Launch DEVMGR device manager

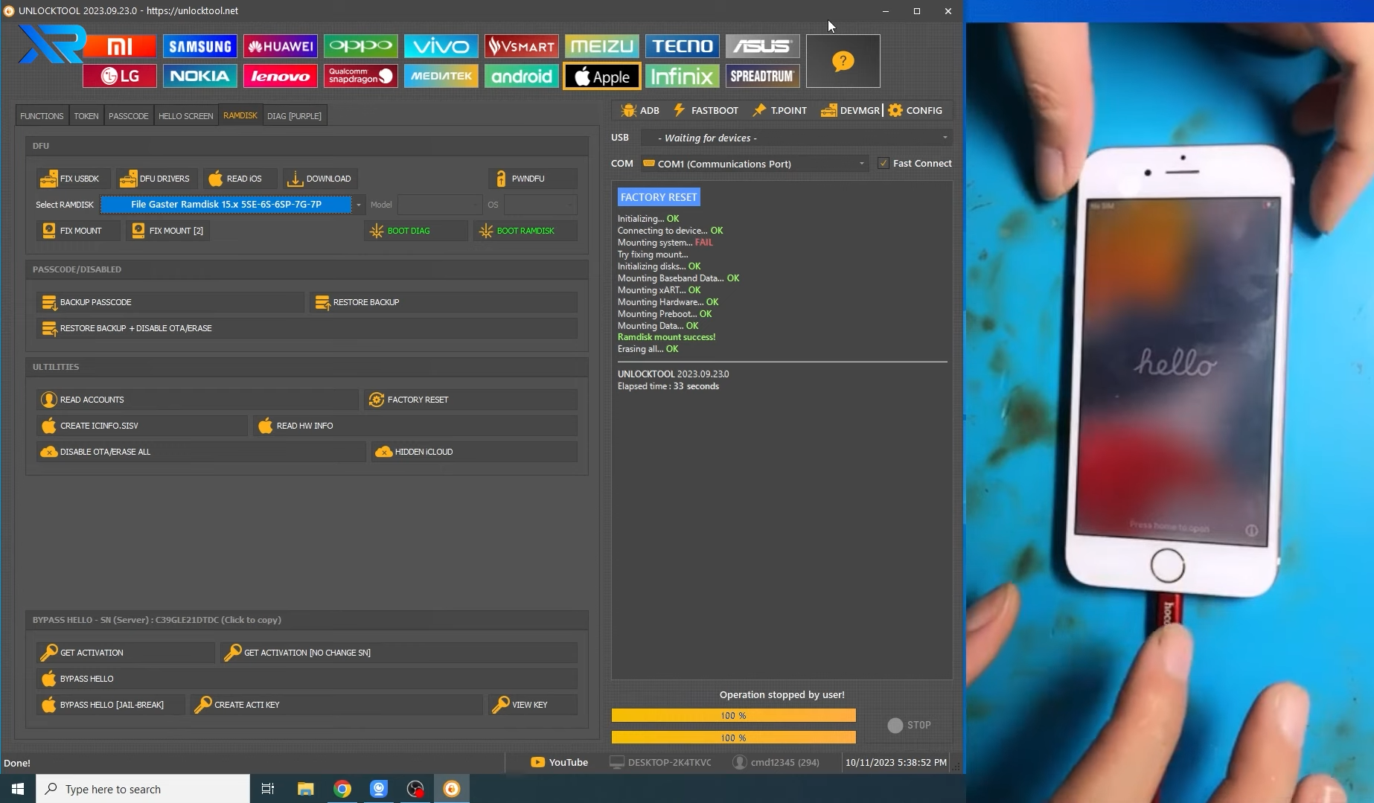(850, 110)
